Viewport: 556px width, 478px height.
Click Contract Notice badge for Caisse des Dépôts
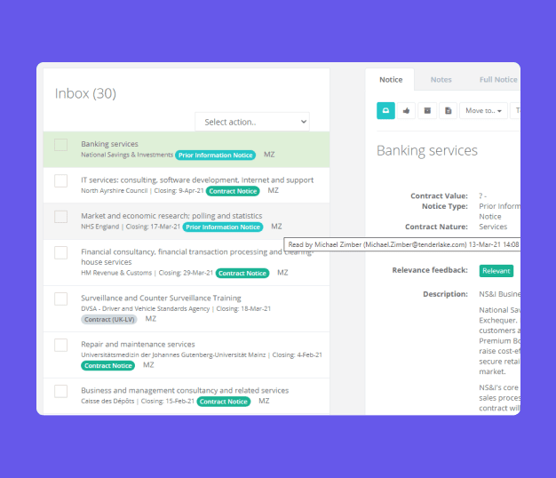[x=224, y=402]
